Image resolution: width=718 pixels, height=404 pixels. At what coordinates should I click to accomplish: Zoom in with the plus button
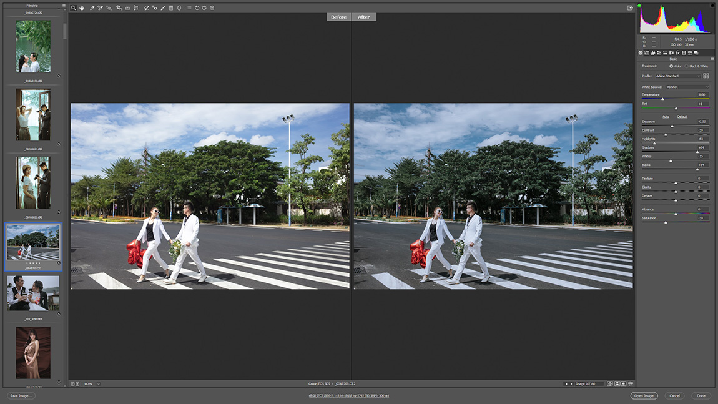77,384
